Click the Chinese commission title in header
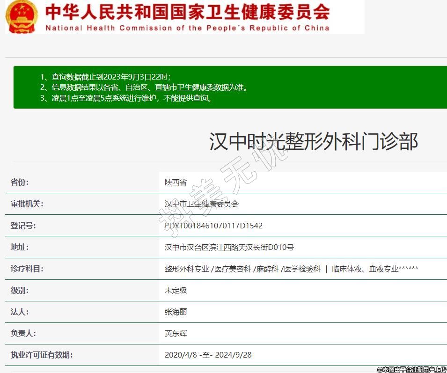 pyautogui.click(x=187, y=12)
